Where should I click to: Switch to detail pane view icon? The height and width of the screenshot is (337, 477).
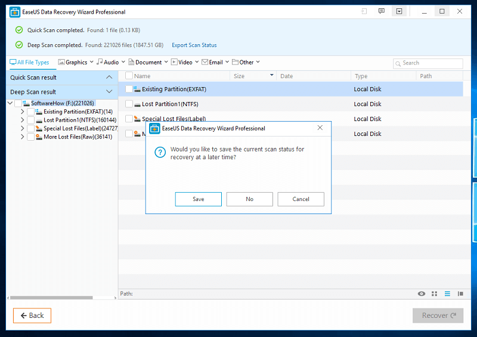click(x=460, y=294)
